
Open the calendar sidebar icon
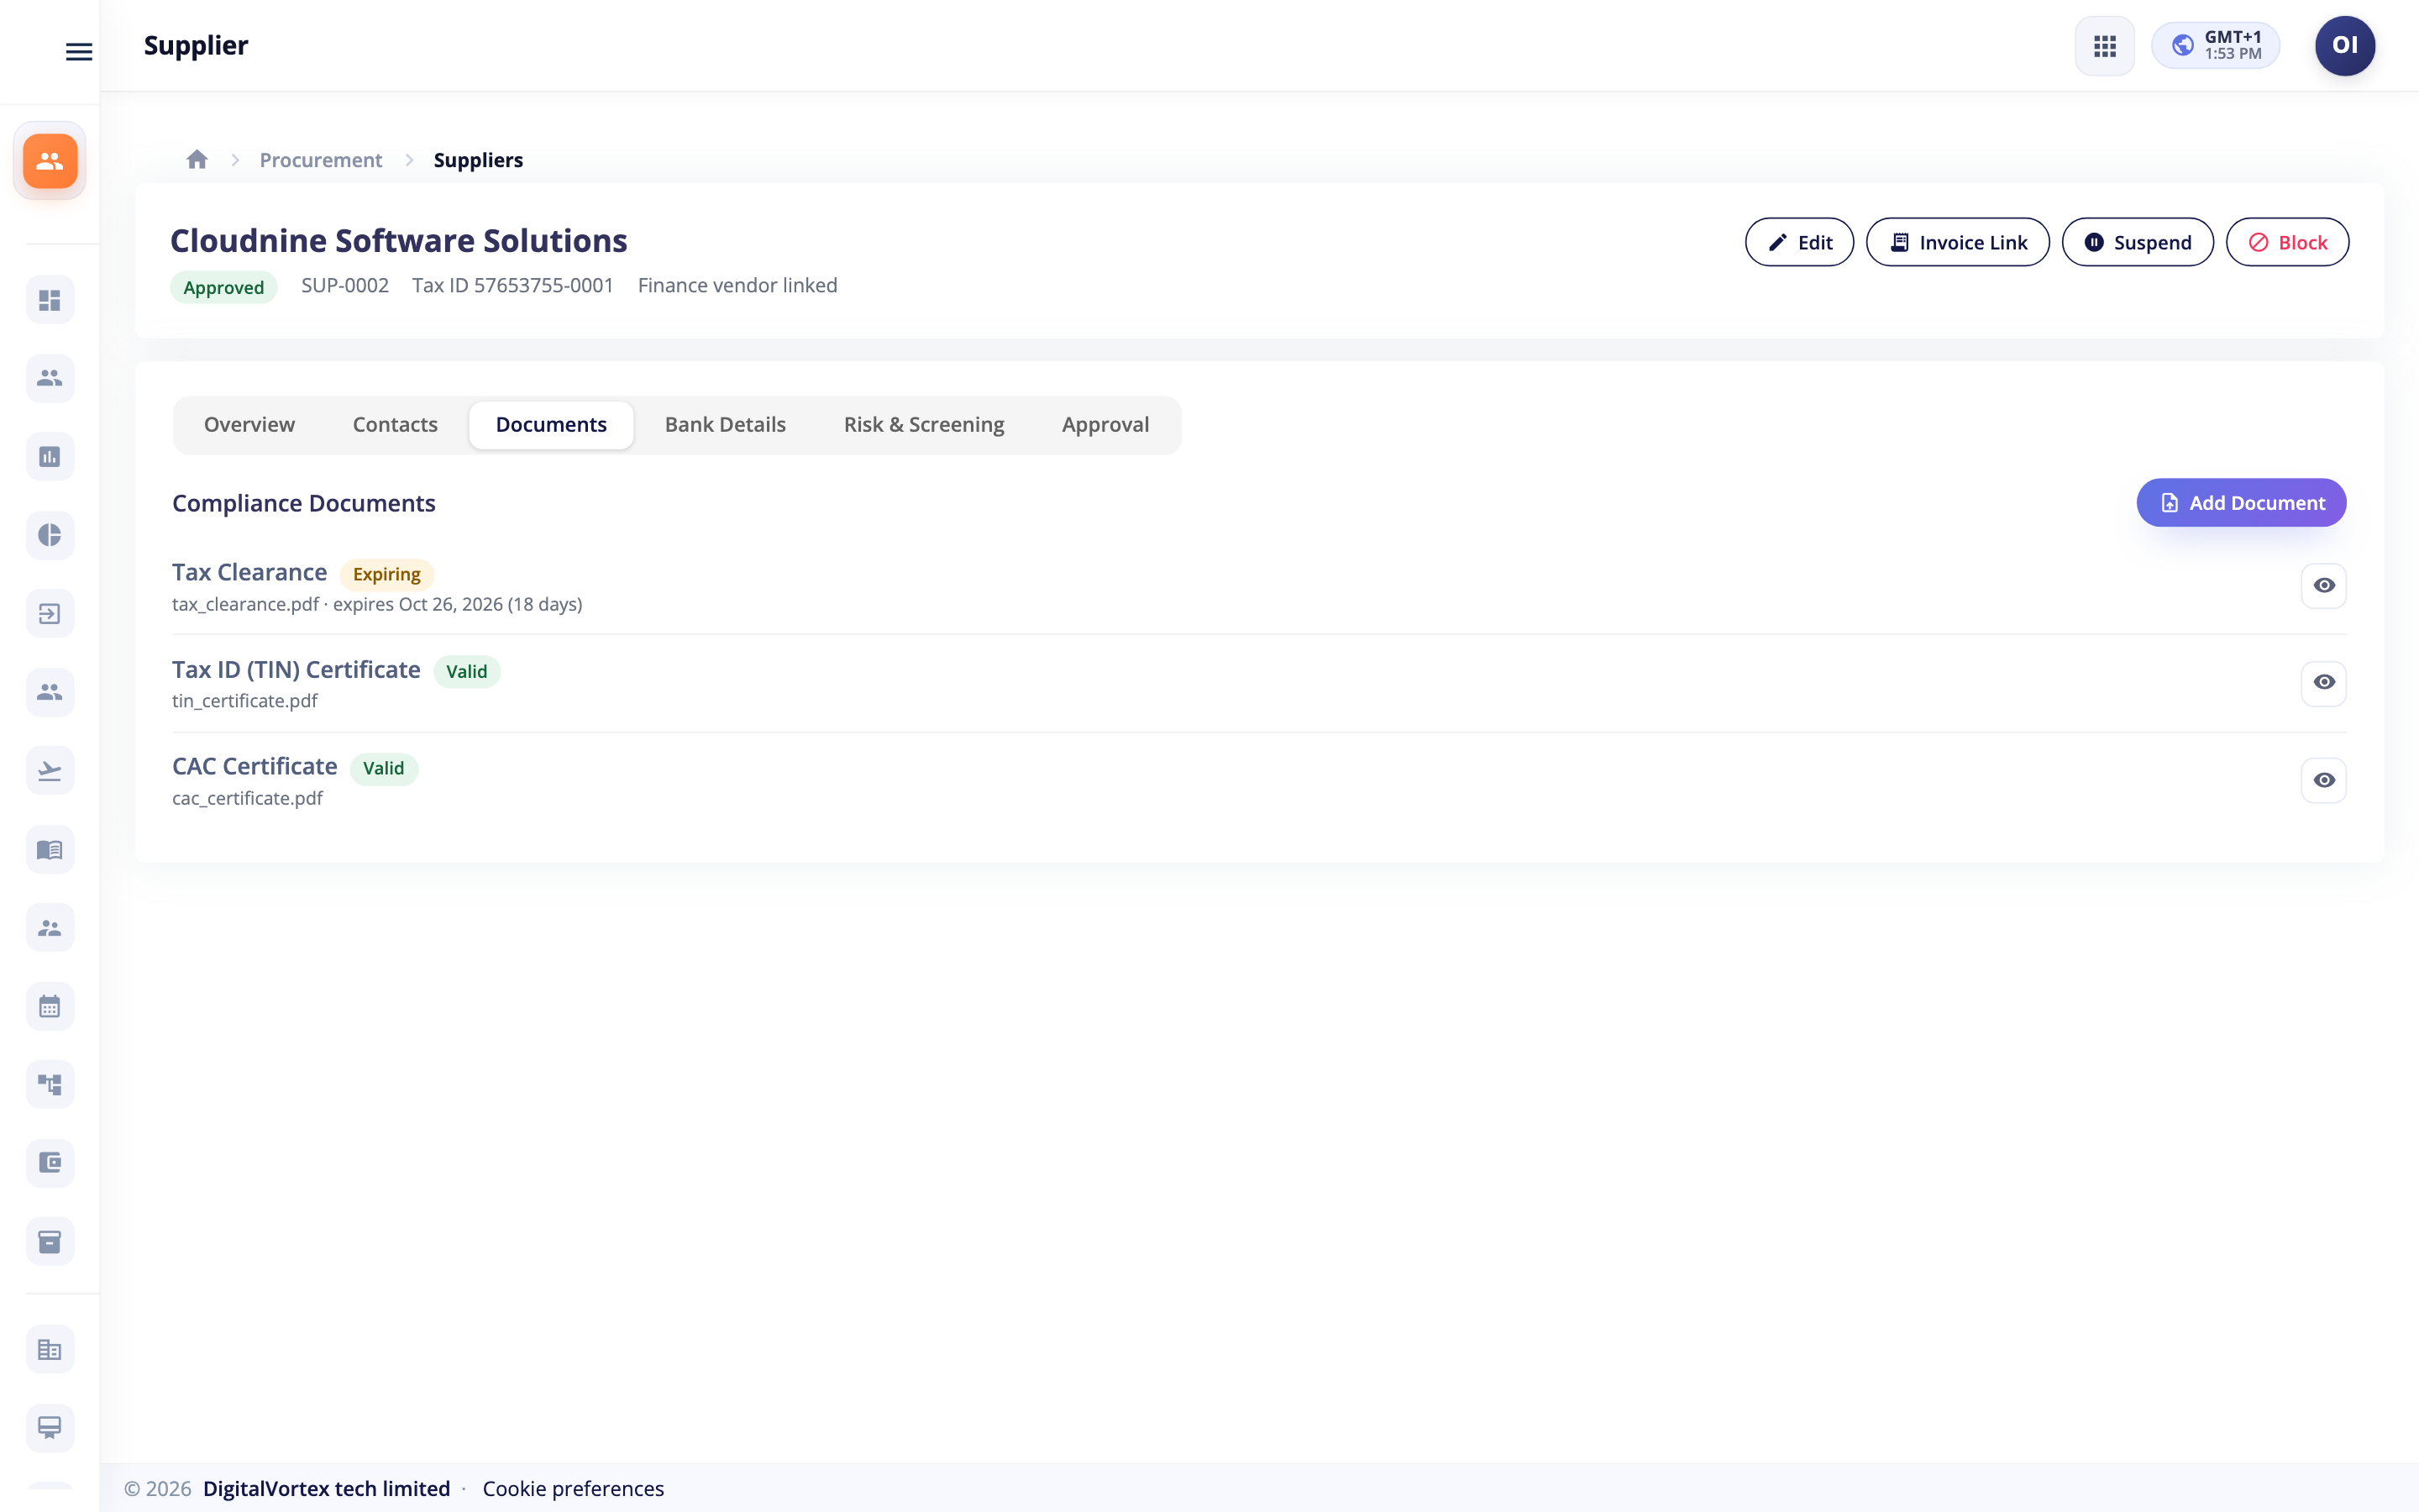pos(50,1006)
